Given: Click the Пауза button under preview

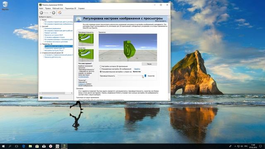Looking at the screenshot, I should coord(149,64).
